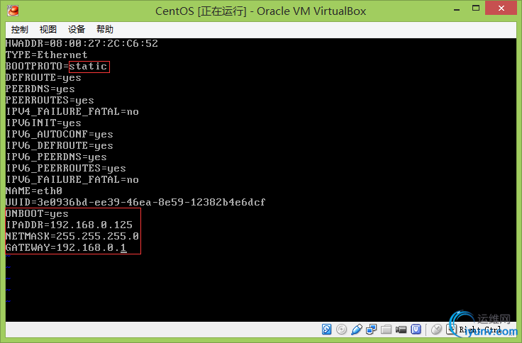The image size is (522, 343).
Task: Click the keyboard capture arrow icon
Action: point(451,330)
